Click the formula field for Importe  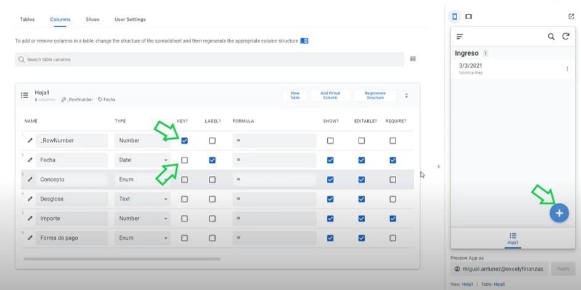(274, 218)
